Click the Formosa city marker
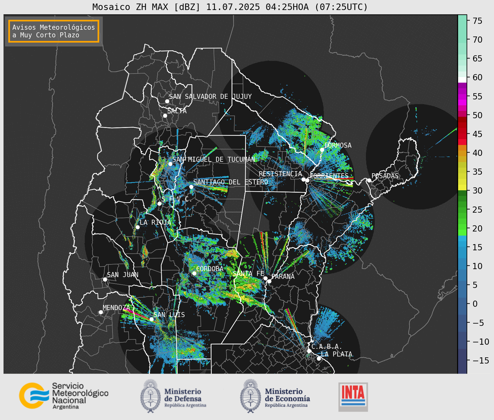This screenshot has height=420, width=494. [322, 150]
